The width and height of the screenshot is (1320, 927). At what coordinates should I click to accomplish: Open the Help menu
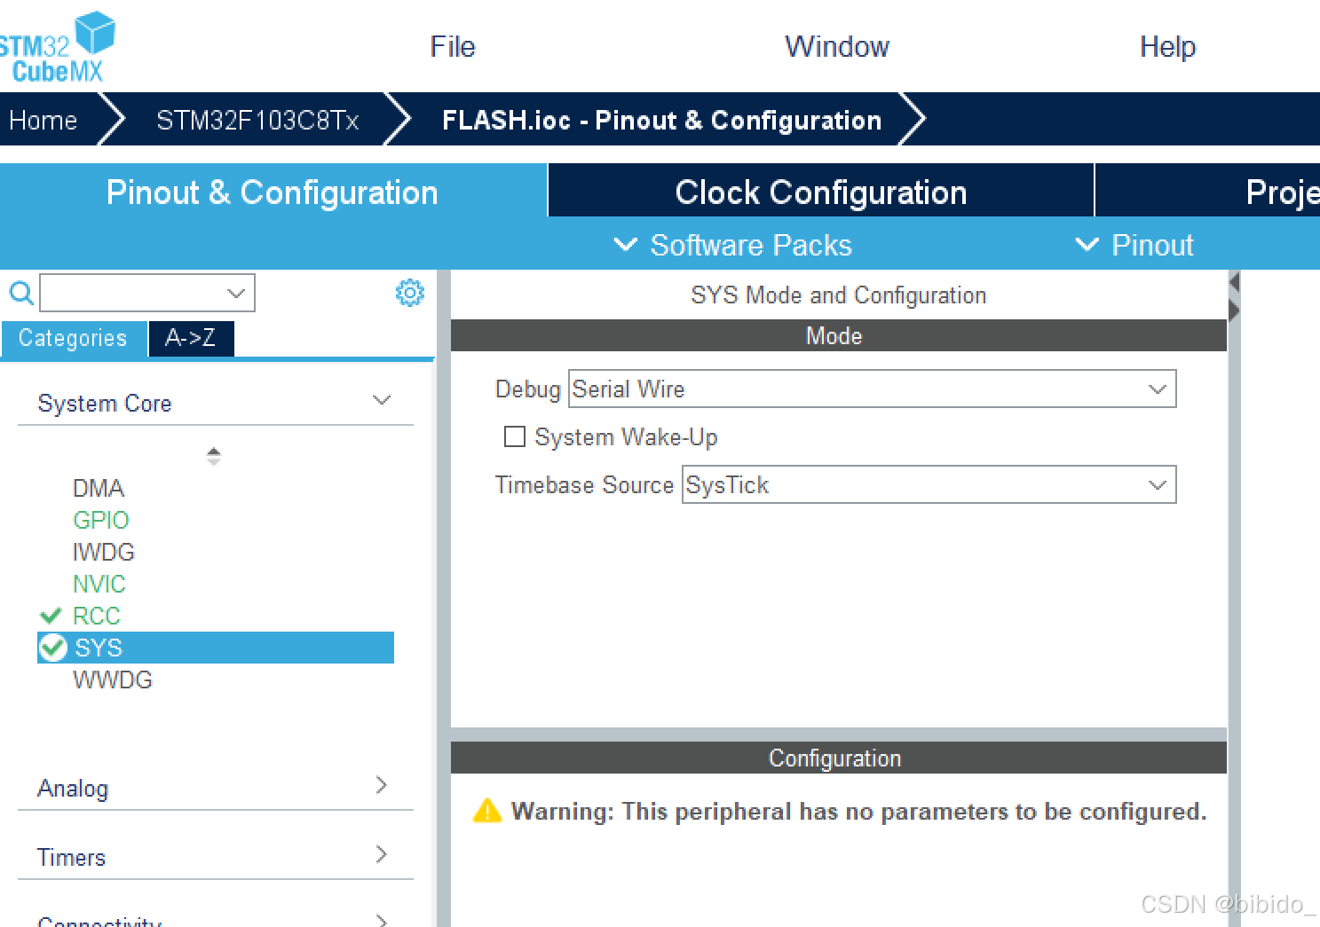click(1167, 46)
